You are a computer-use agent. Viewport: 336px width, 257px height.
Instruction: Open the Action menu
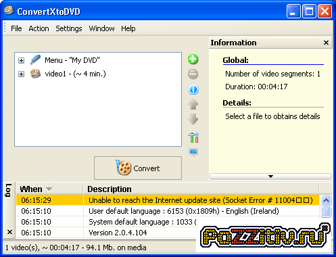tap(39, 28)
